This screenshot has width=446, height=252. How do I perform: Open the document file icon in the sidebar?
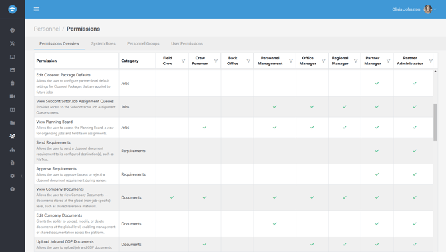pos(12,163)
